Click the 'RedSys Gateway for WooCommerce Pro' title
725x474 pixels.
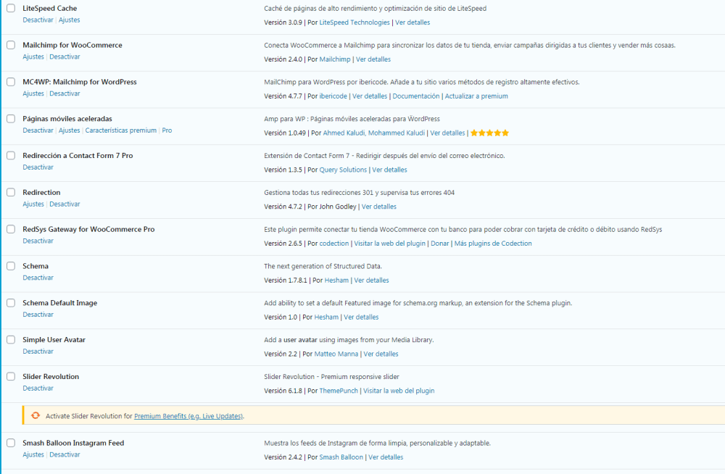point(88,229)
